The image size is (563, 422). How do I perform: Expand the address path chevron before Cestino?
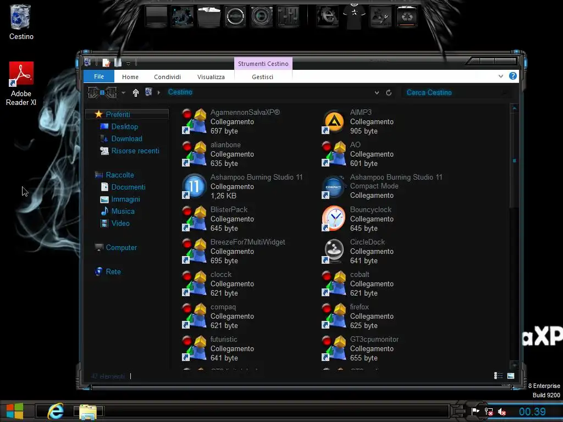coord(159,92)
